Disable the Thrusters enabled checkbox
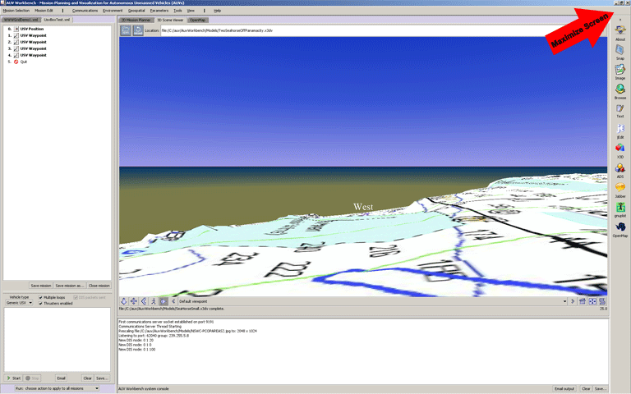 click(x=41, y=303)
